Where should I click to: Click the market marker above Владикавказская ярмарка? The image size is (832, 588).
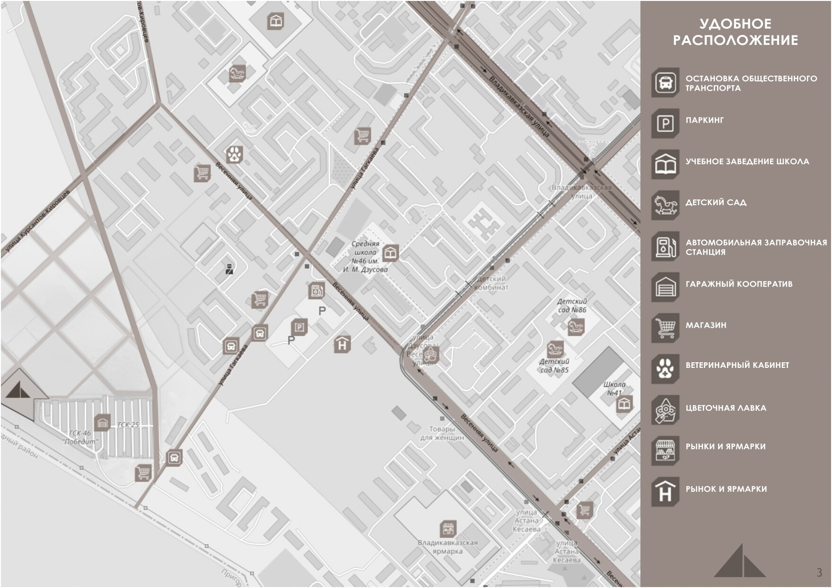[447, 529]
